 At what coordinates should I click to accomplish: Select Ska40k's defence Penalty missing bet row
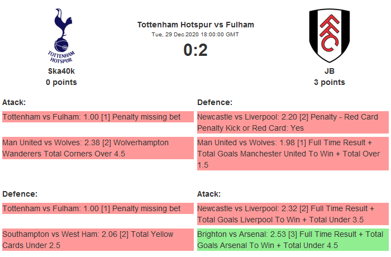point(92,208)
